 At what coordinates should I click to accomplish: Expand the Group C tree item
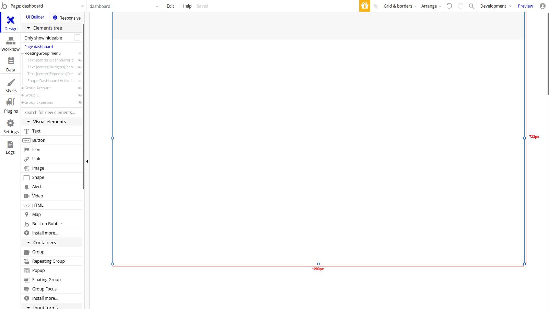(x=22, y=95)
